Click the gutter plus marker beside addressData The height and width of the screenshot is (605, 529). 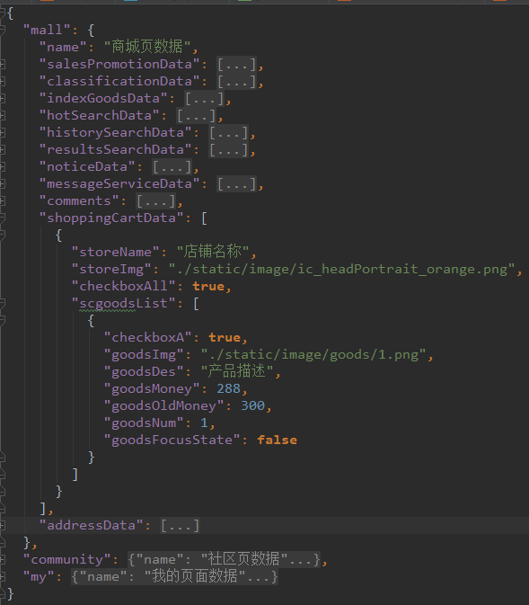click(3, 526)
